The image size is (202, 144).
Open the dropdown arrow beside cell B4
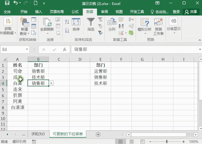point(51,83)
